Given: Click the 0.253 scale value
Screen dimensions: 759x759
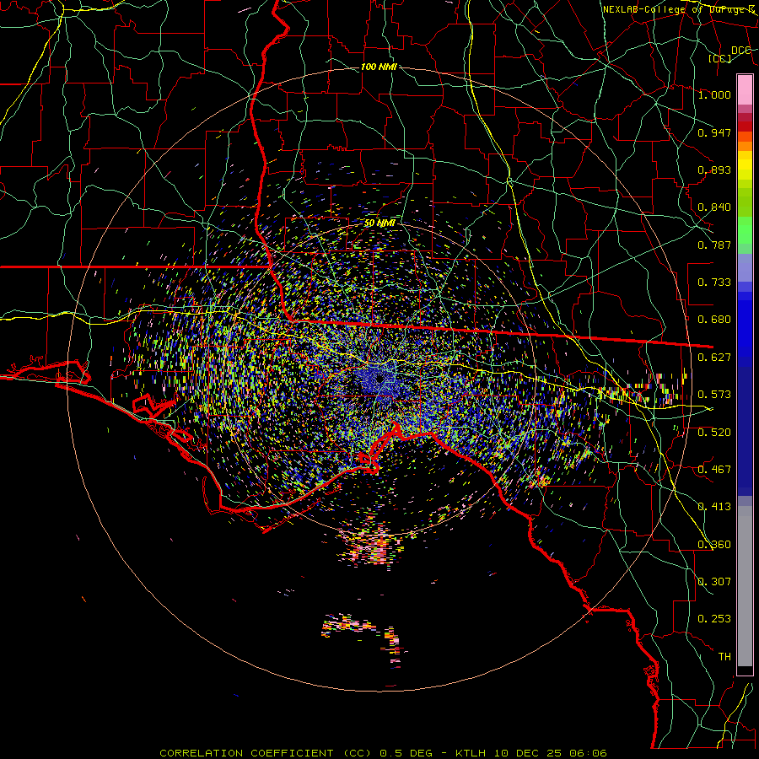Looking at the screenshot, I should [714, 619].
